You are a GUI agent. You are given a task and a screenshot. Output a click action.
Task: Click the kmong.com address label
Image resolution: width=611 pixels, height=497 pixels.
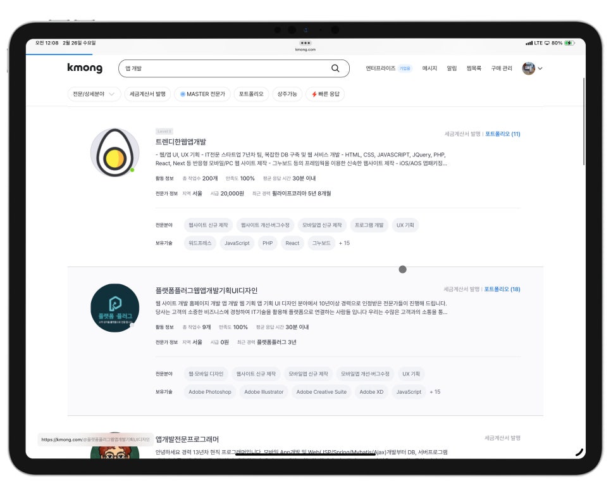click(305, 49)
